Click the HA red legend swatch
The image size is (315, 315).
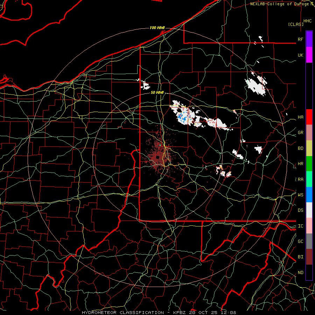point(309,117)
